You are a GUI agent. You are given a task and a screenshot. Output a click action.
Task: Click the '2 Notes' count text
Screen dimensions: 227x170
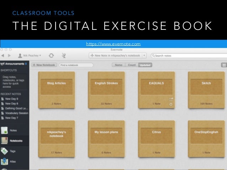(57, 104)
